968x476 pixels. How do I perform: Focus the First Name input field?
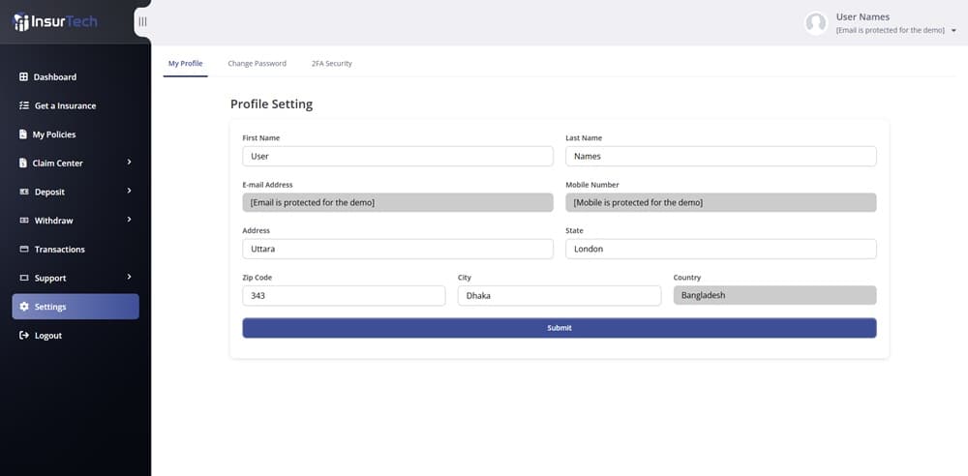click(x=398, y=156)
